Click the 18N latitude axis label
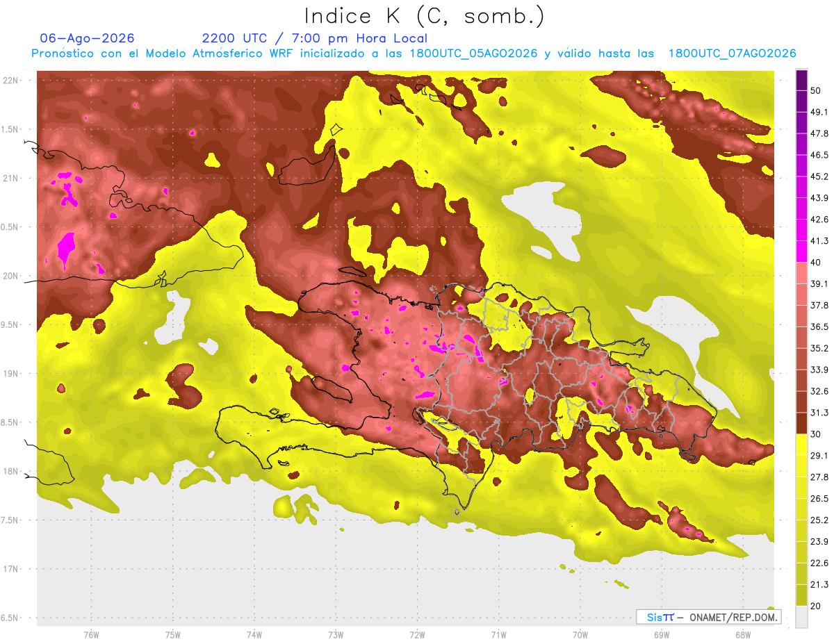The width and height of the screenshot is (834, 644). pyautogui.click(x=12, y=471)
